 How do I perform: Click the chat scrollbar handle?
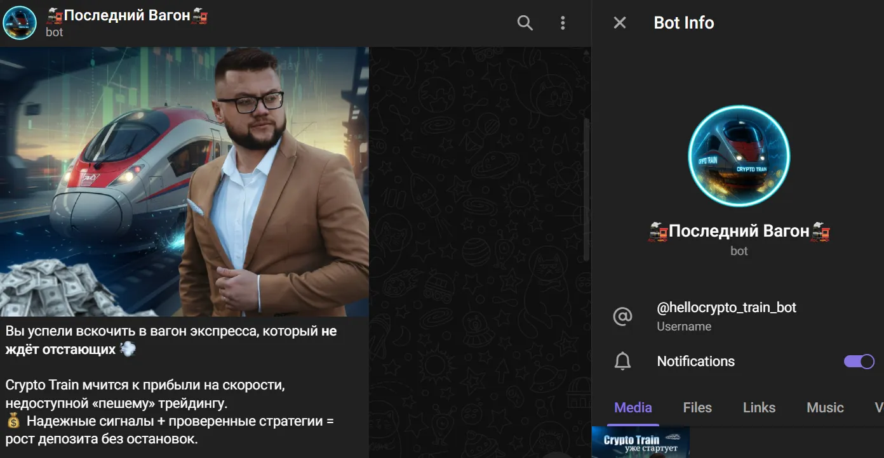587,189
